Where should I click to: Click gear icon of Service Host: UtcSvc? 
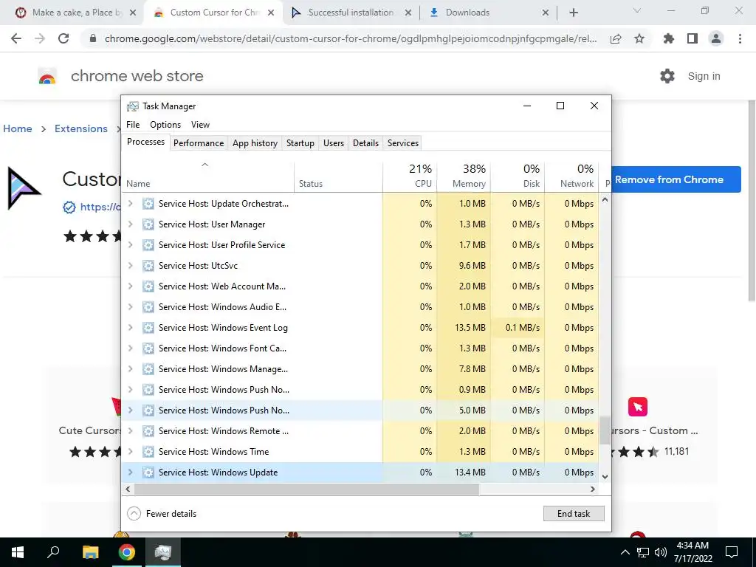pyautogui.click(x=148, y=266)
